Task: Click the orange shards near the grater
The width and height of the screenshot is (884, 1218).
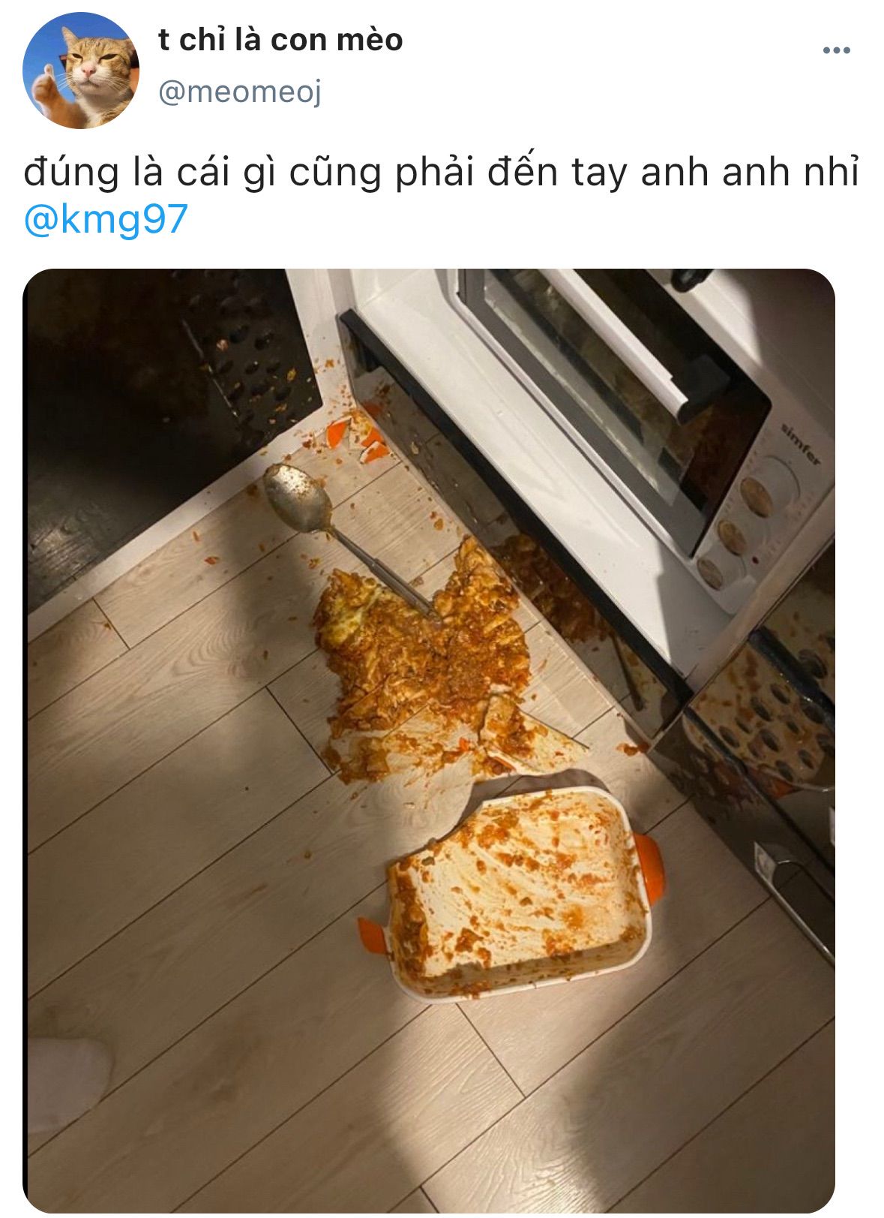Action: [x=357, y=437]
